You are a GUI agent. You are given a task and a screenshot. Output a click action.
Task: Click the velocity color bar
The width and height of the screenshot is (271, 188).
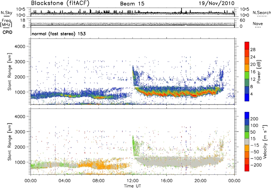click(x=247, y=142)
